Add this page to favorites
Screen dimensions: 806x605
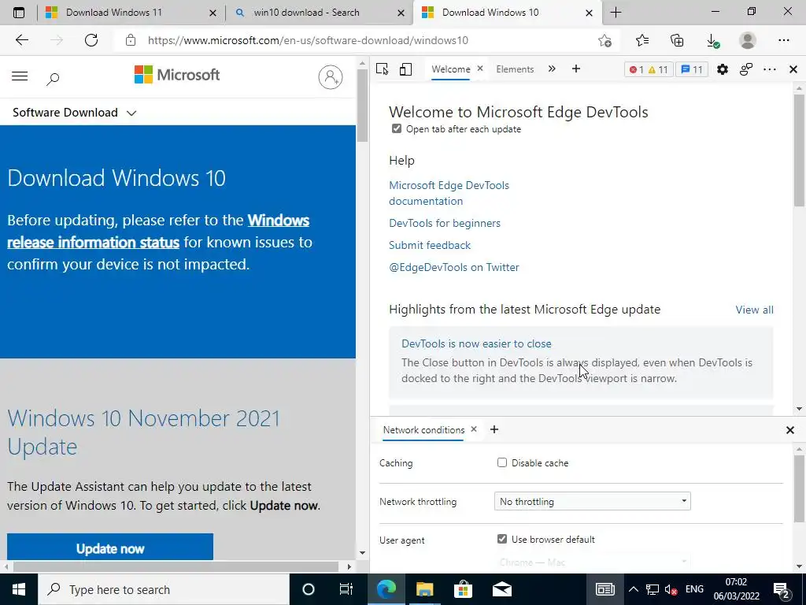(x=605, y=40)
